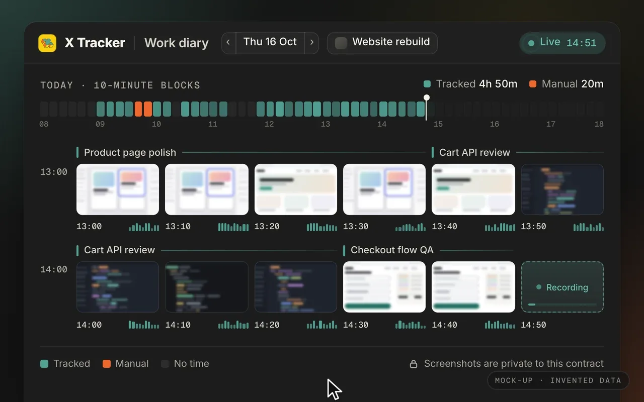Image resolution: width=644 pixels, height=402 pixels.
Task: Click the Website rebuild project color square
Action: tap(341, 43)
